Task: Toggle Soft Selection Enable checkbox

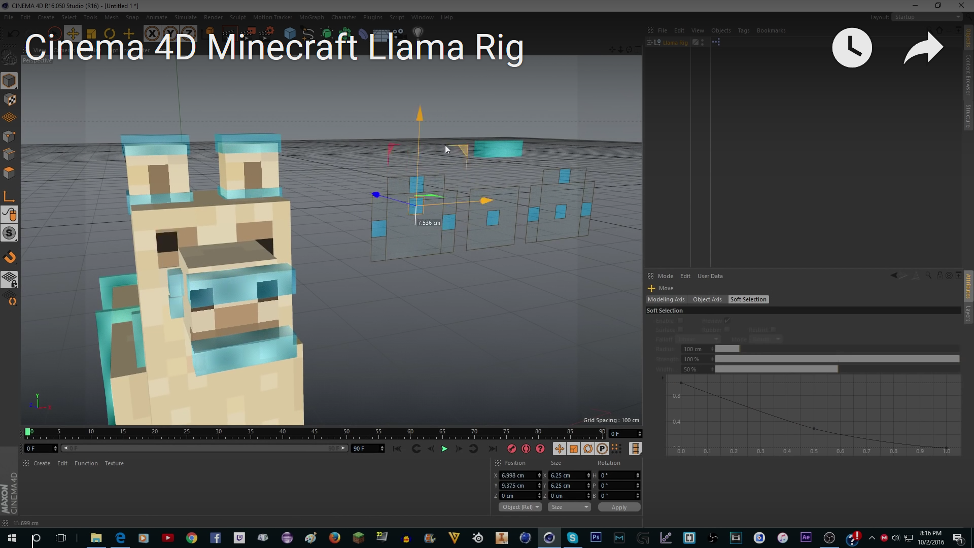Action: 680,321
